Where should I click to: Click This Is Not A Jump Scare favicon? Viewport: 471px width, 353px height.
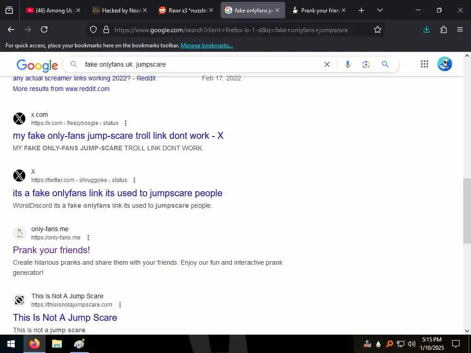19,300
